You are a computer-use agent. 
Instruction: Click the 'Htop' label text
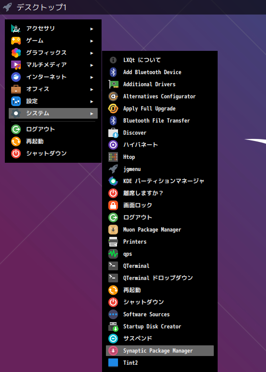click(x=129, y=157)
